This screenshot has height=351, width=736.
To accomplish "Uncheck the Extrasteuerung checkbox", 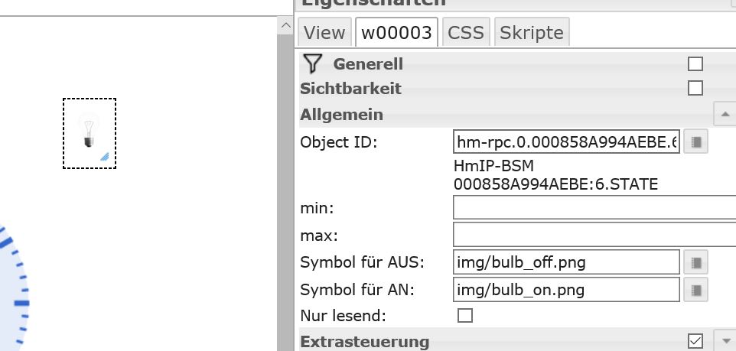I will 695,341.
